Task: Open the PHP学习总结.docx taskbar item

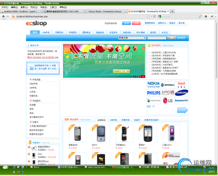Action: pos(69,167)
